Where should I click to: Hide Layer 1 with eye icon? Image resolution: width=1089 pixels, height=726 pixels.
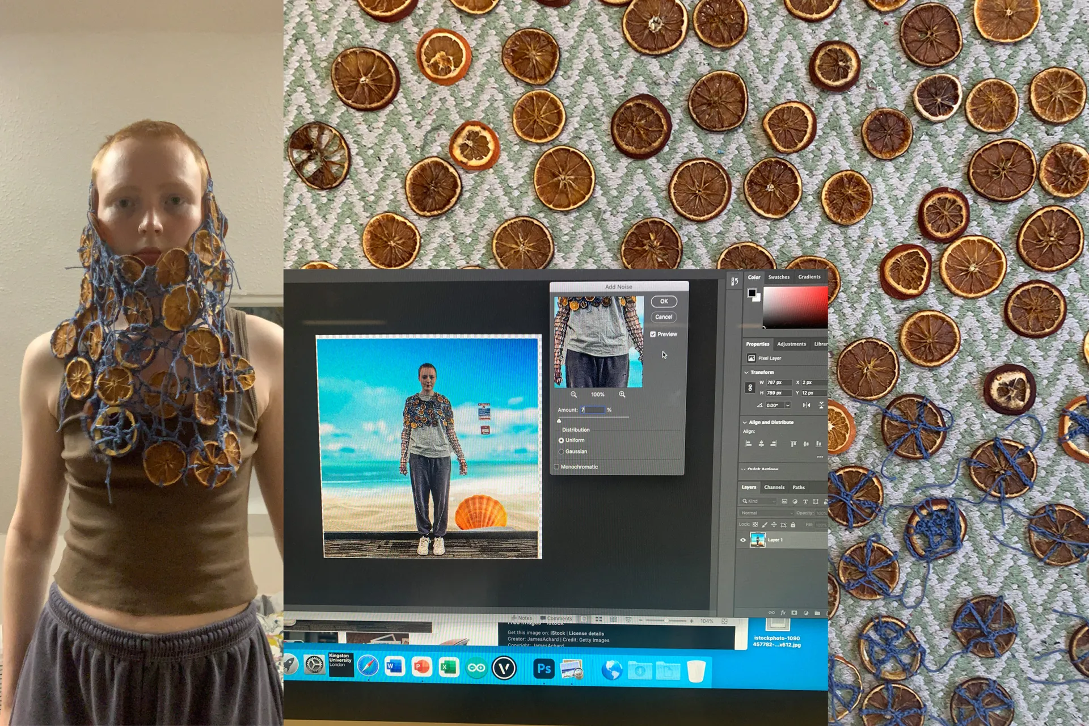tap(743, 540)
